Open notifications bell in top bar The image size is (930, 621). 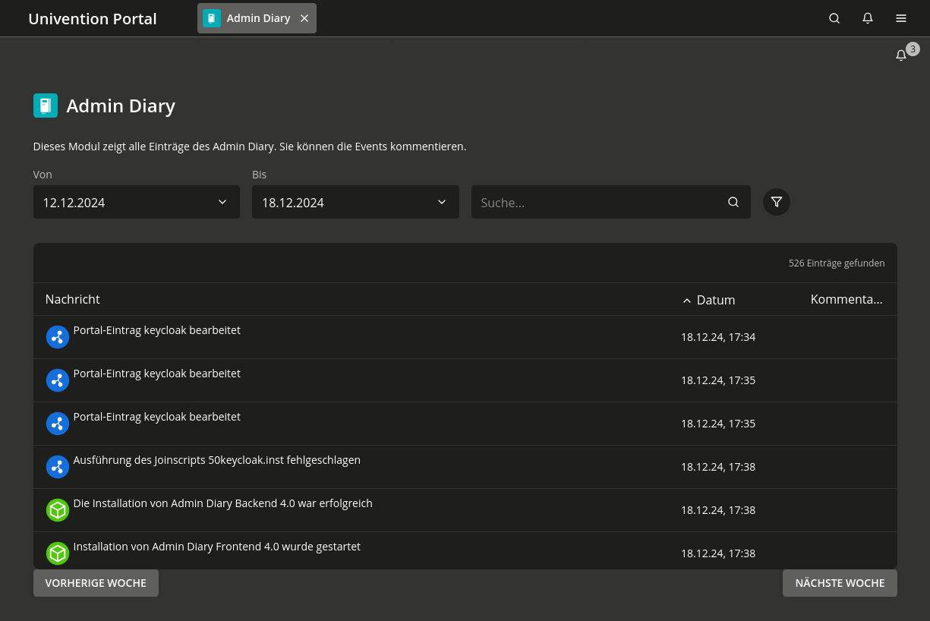point(868,18)
